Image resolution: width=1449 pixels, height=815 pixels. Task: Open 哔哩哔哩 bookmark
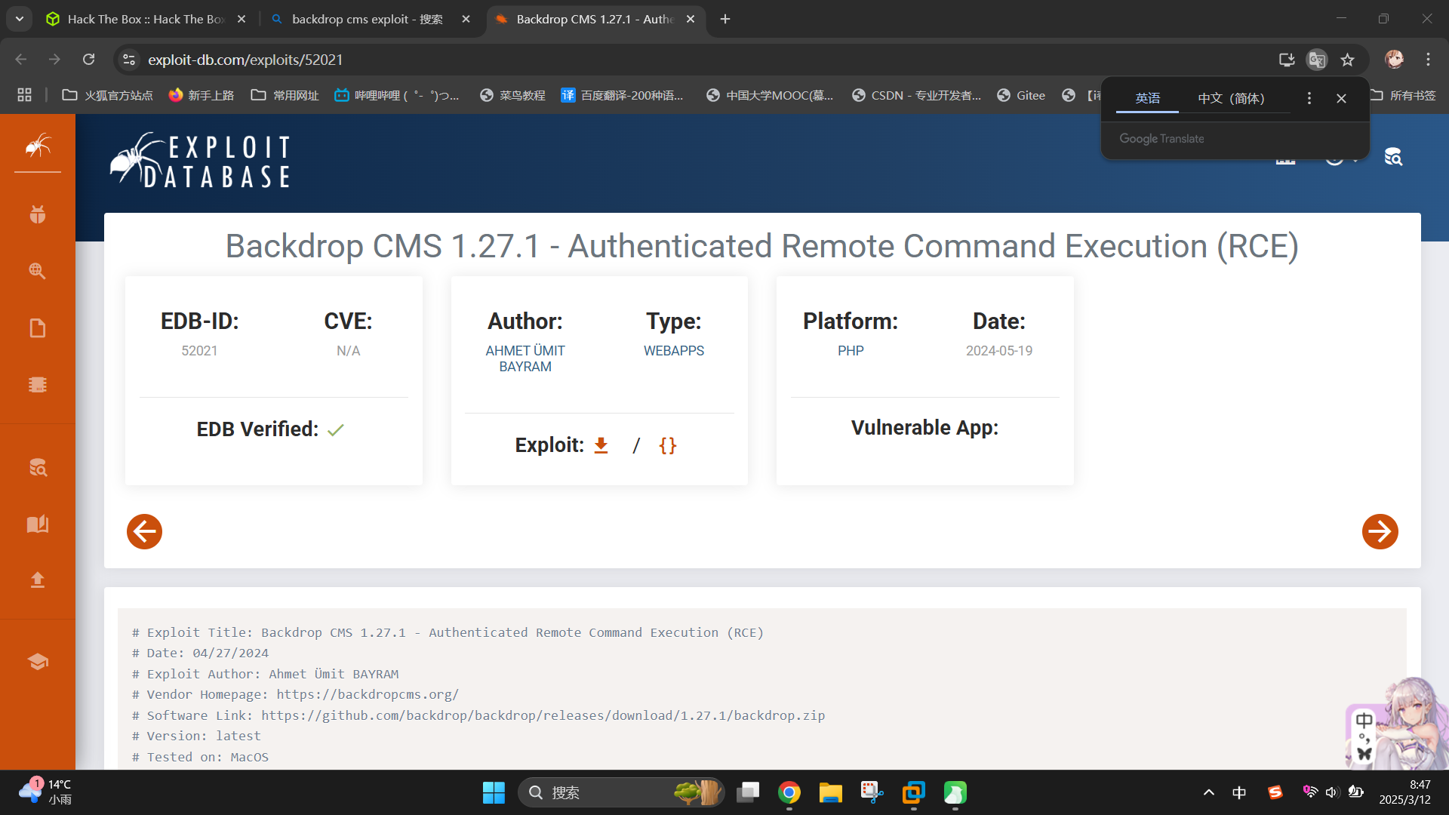(396, 95)
